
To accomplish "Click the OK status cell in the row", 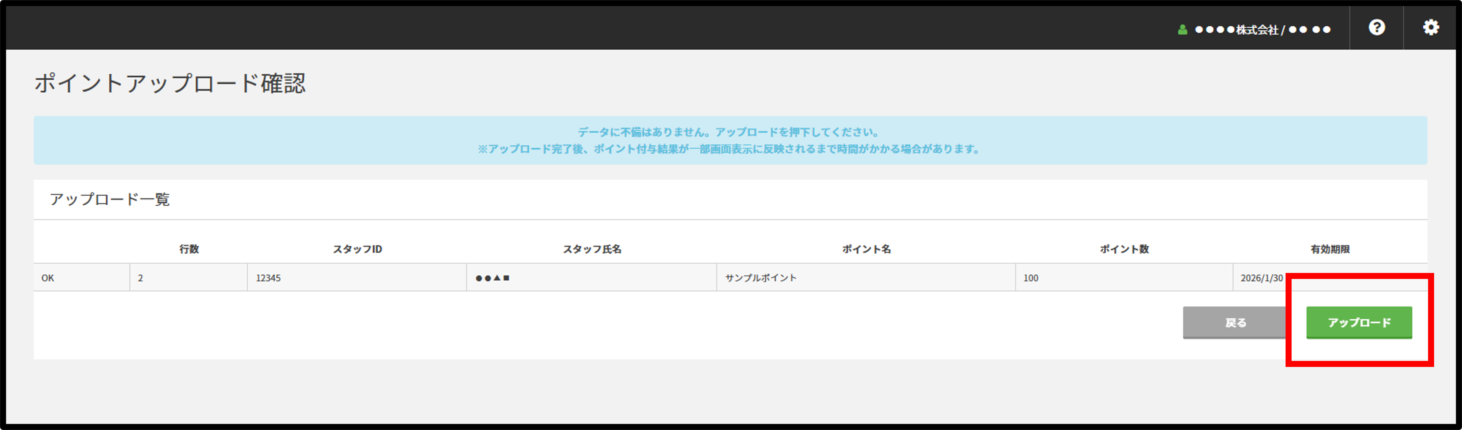I will (x=48, y=278).
